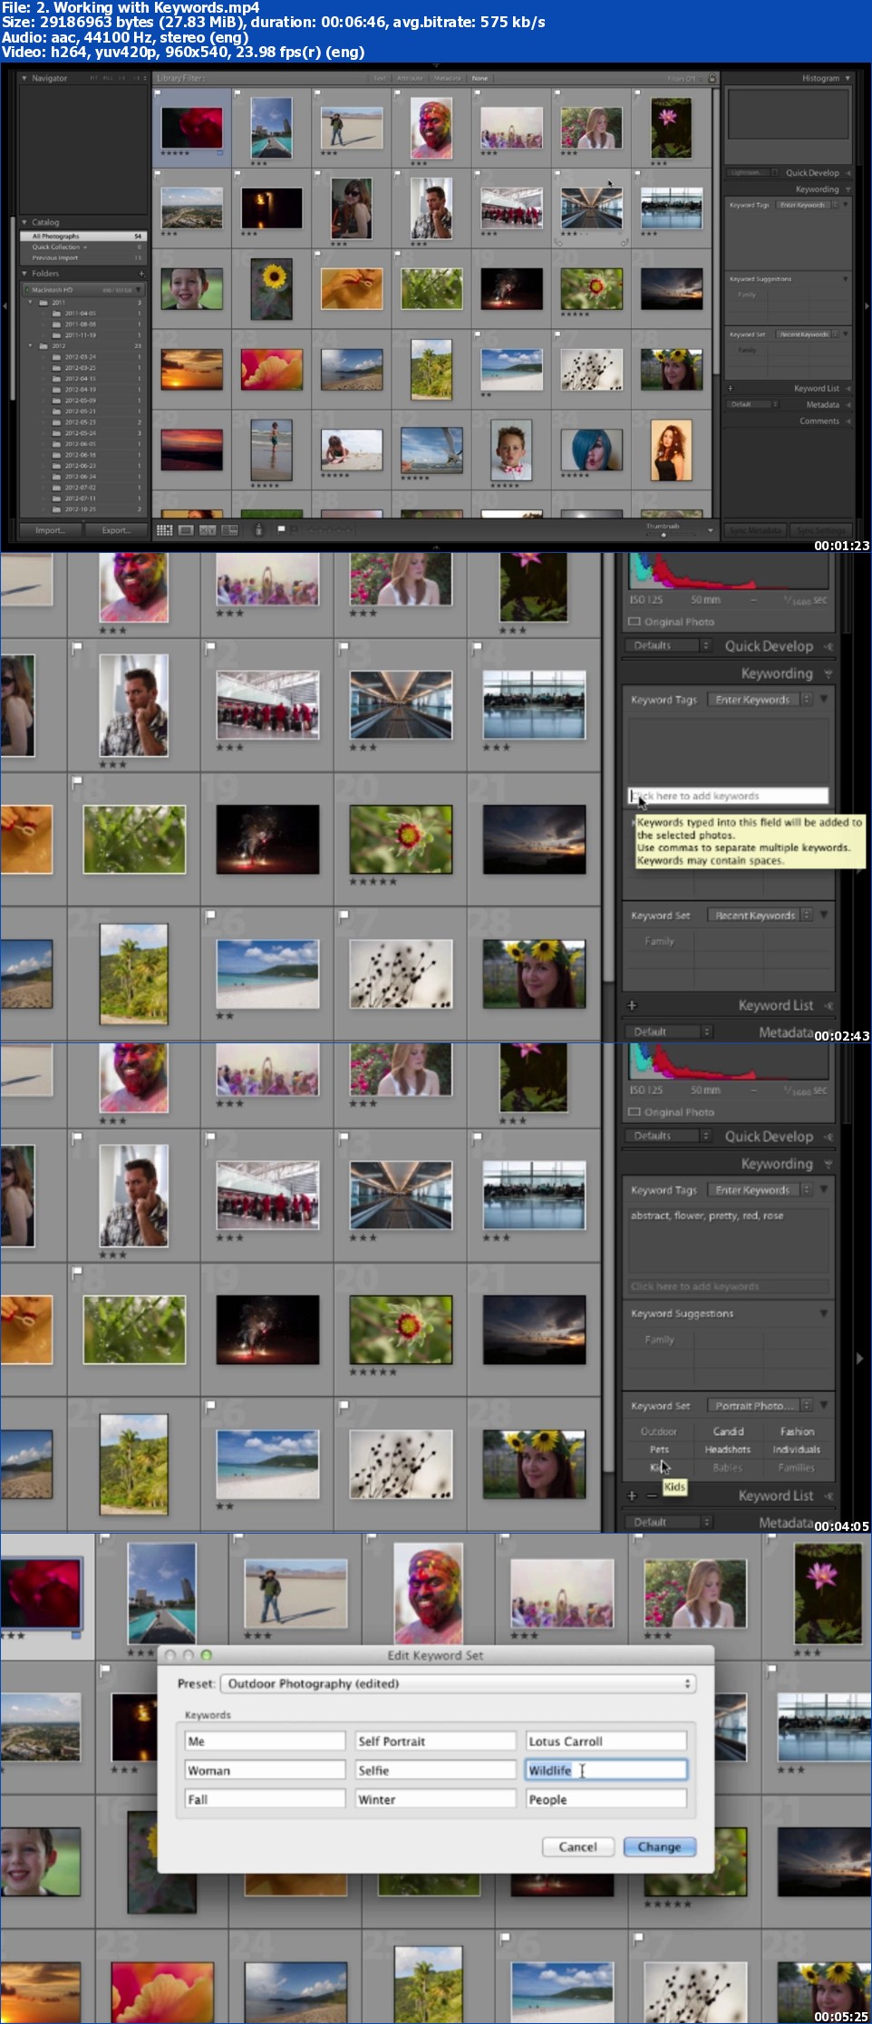This screenshot has height=2024, width=872.
Task: Open Enter Keywords dropdown in 00:02:43 frame
Action: (760, 700)
